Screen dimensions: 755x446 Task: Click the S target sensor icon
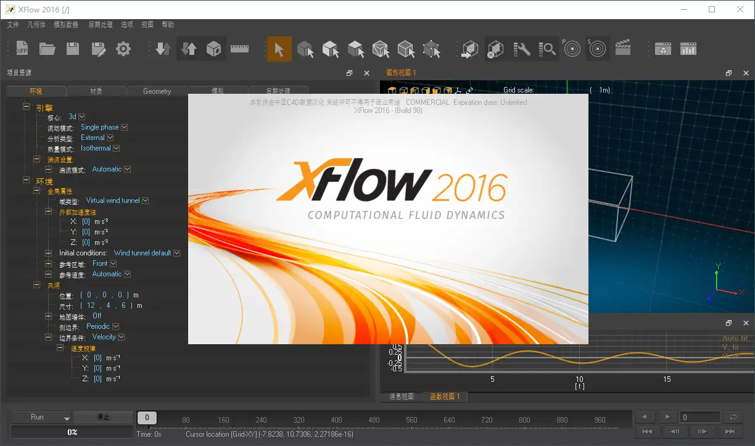coord(597,49)
